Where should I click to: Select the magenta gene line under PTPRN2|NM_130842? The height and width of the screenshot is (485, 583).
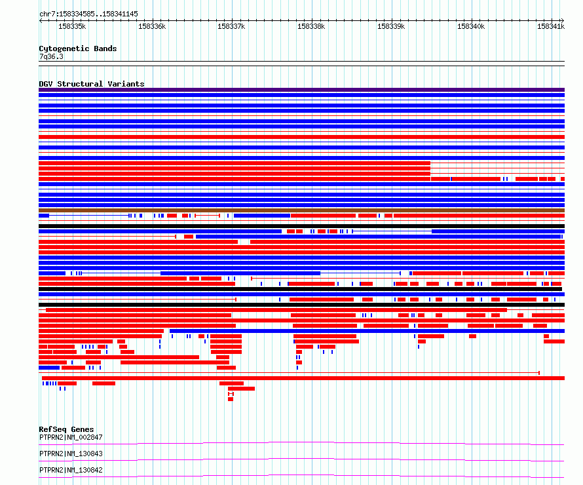(x=301, y=476)
